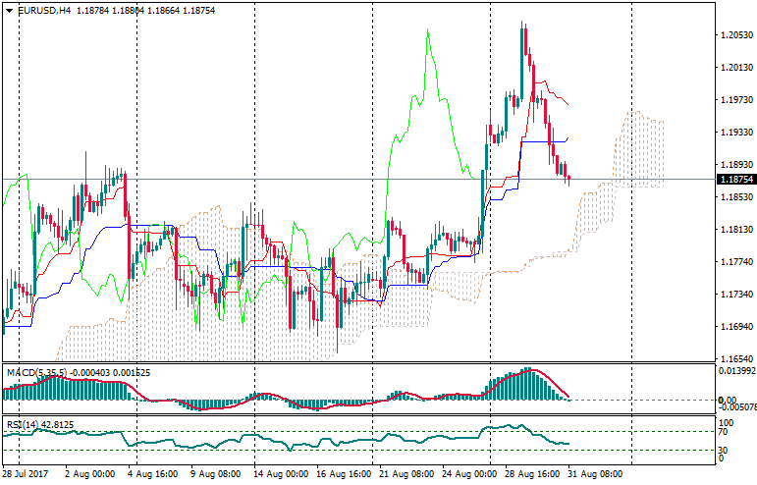Click the MACD 0.013992 scale value
The width and height of the screenshot is (757, 485).
[x=737, y=370]
